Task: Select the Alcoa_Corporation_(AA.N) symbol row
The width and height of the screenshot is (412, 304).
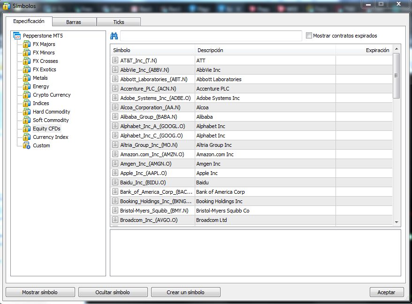Action: (252, 107)
